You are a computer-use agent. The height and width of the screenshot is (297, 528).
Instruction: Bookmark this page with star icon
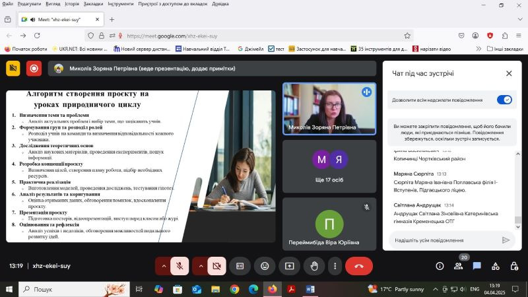point(407,36)
